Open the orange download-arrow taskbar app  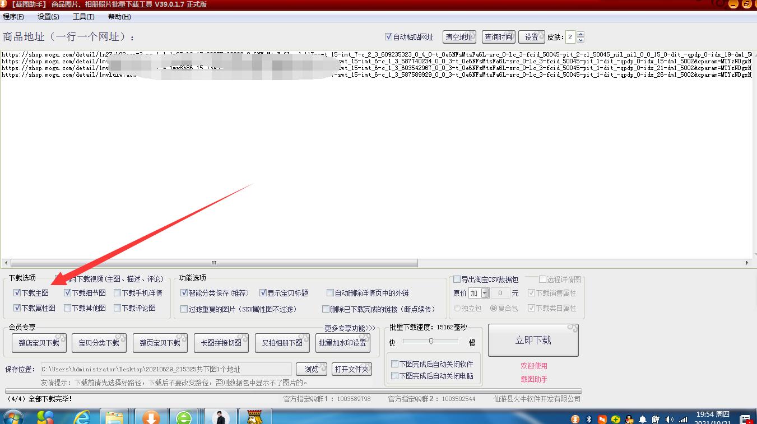[x=150, y=417]
